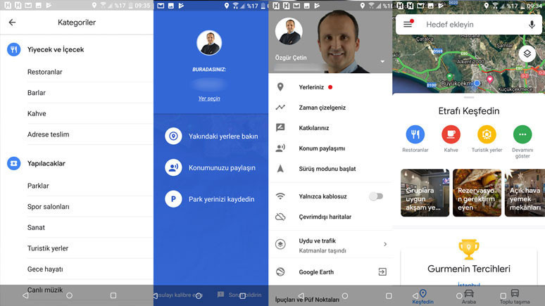Viewport: 545px width, 306px height.
Task: Switch to the Araba tab
Action: (468, 297)
